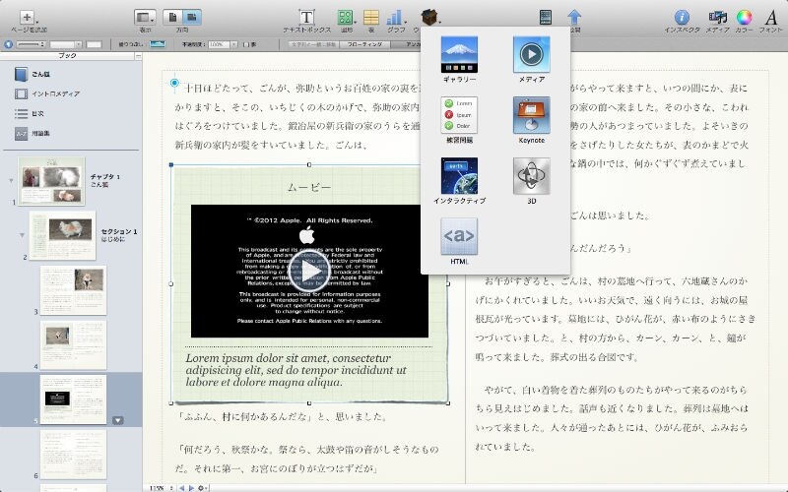Click the fill (塗りつぶし) color well
788x492 pixels.
point(158,44)
